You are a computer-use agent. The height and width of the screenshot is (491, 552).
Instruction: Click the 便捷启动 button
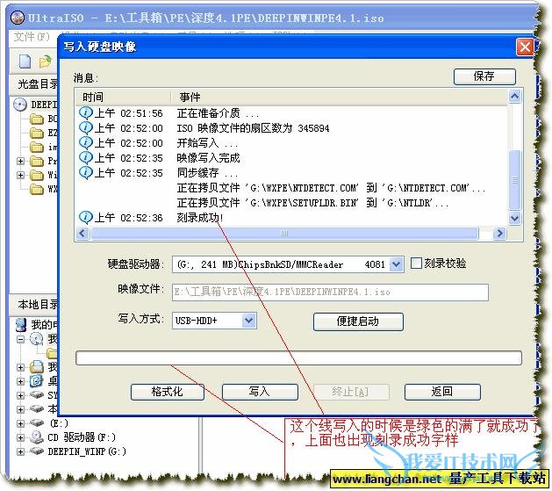tap(358, 321)
